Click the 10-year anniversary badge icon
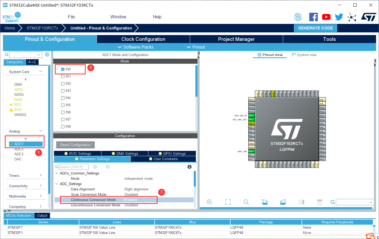Screen dimensions: 379x239 tap(298, 17)
